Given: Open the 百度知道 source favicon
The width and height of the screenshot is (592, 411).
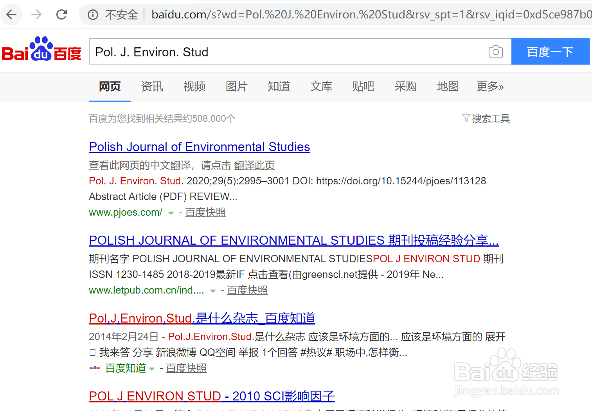Looking at the screenshot, I should [x=95, y=368].
